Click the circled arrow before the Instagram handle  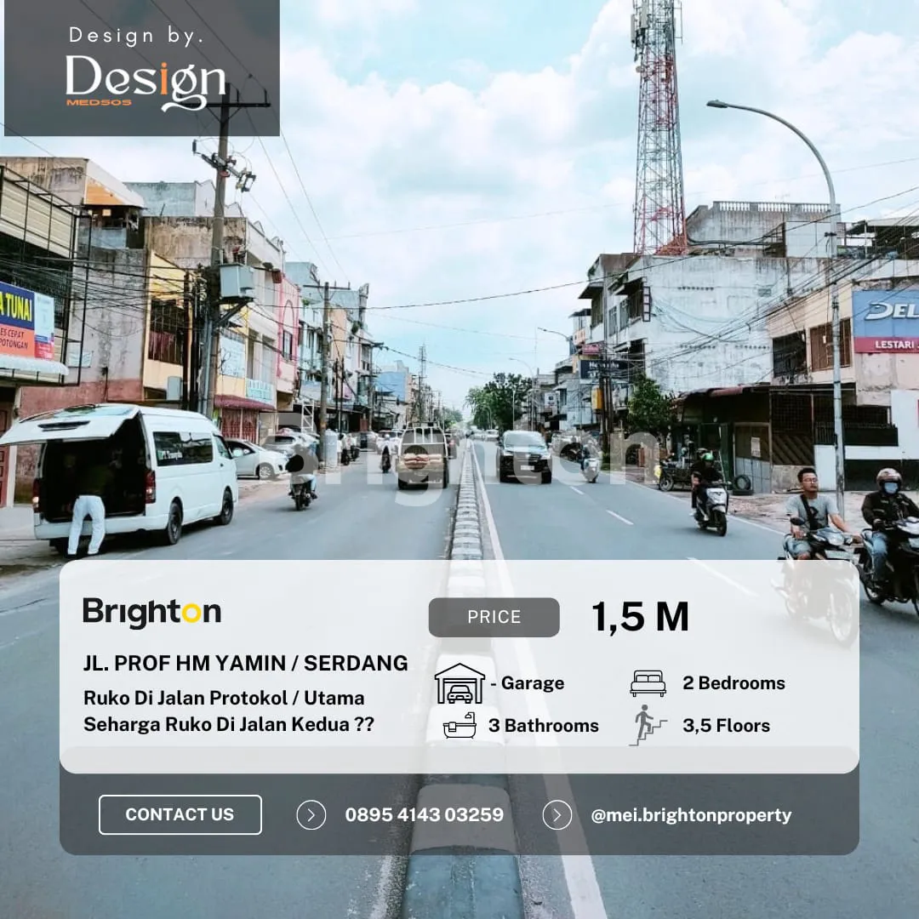coord(557,815)
